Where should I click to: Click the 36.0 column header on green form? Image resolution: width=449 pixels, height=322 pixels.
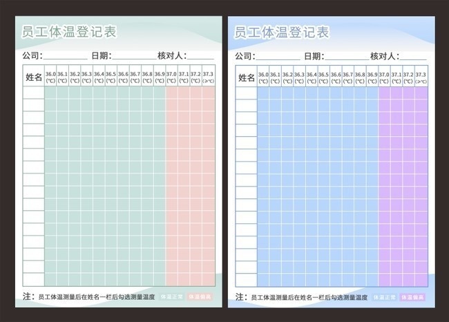[50, 75]
